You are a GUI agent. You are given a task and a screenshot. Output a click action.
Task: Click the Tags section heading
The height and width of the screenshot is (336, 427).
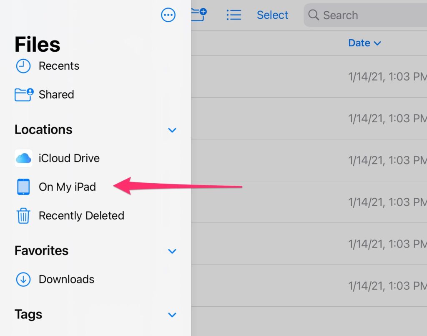pyautogui.click(x=28, y=314)
